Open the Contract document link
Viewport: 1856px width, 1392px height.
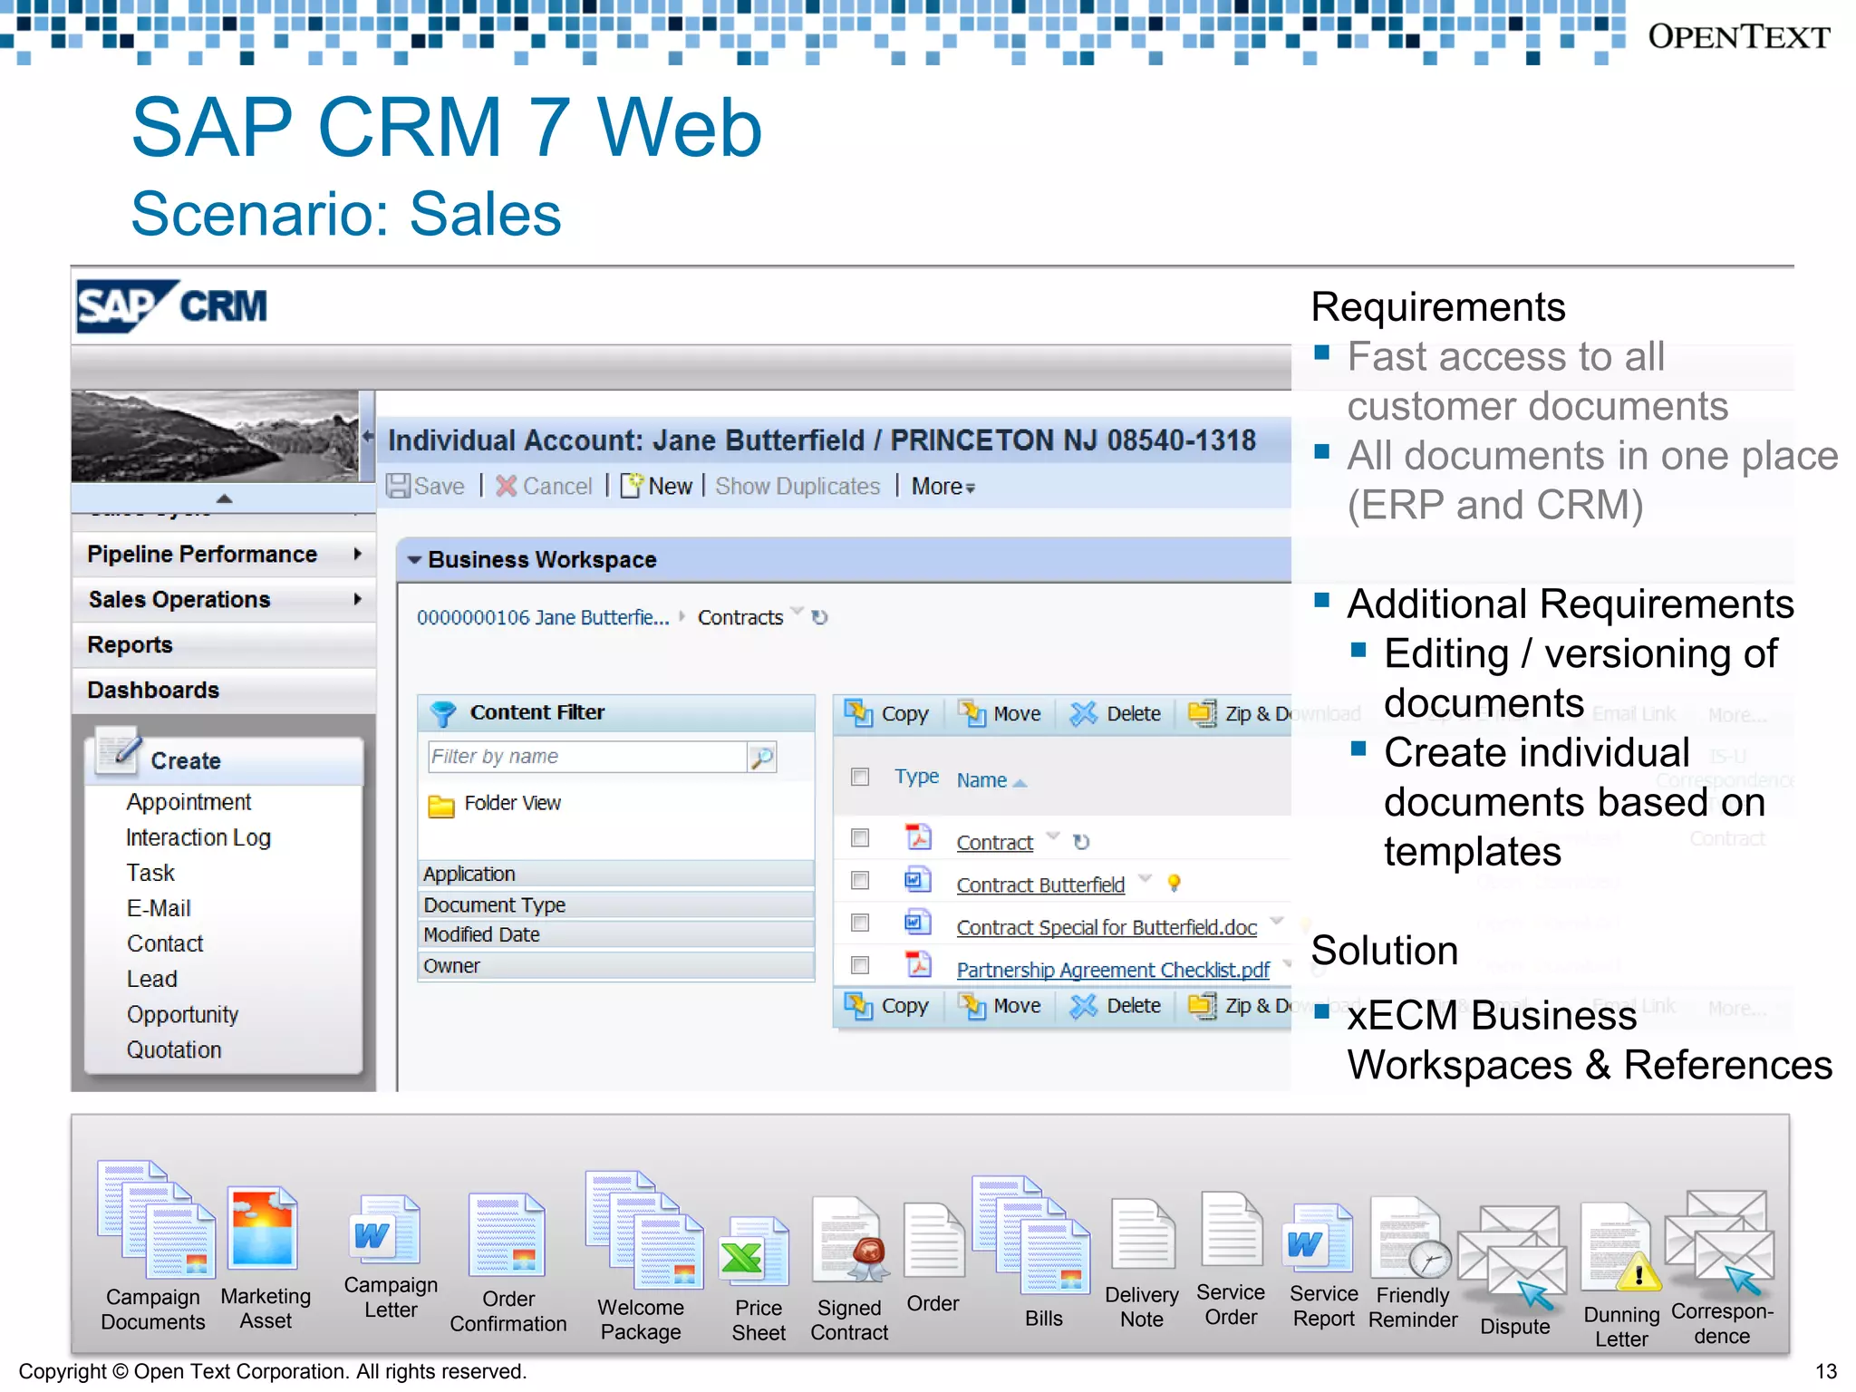tap(994, 842)
